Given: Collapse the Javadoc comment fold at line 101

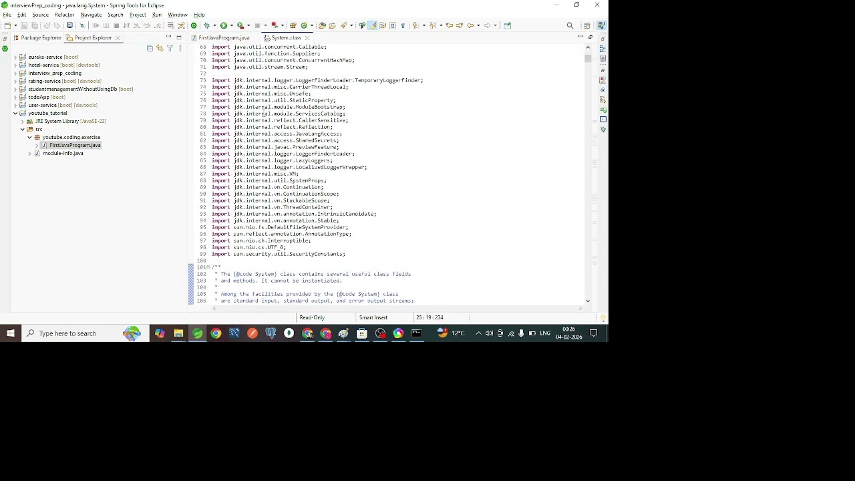Looking at the screenshot, I should pos(208,267).
